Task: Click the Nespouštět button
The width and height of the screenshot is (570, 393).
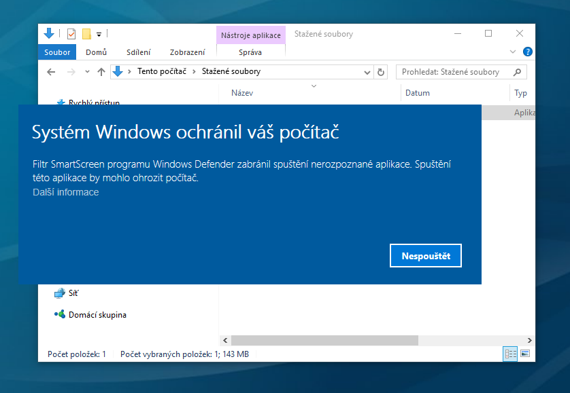Action: tap(426, 256)
